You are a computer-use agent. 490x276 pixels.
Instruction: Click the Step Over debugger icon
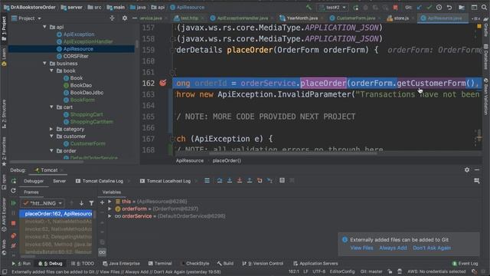click(x=220, y=181)
